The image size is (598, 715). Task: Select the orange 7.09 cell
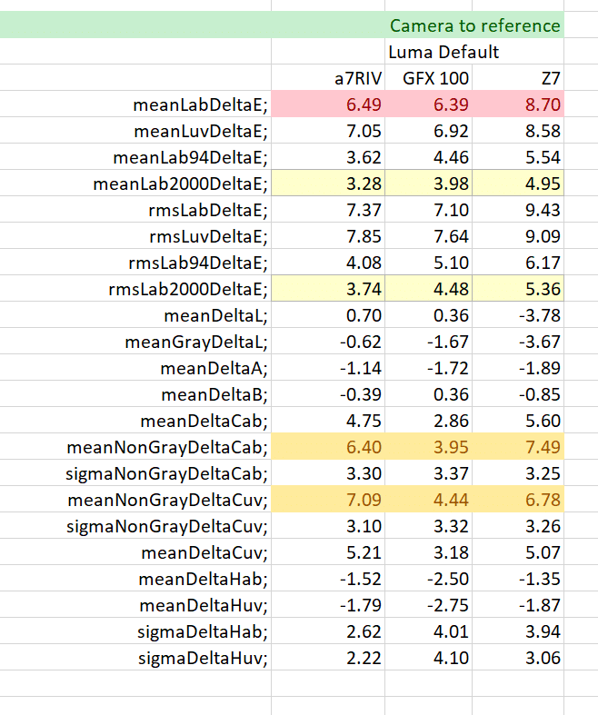[328, 500]
